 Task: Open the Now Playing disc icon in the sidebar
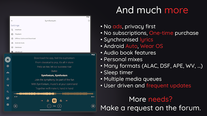(8, 66)
